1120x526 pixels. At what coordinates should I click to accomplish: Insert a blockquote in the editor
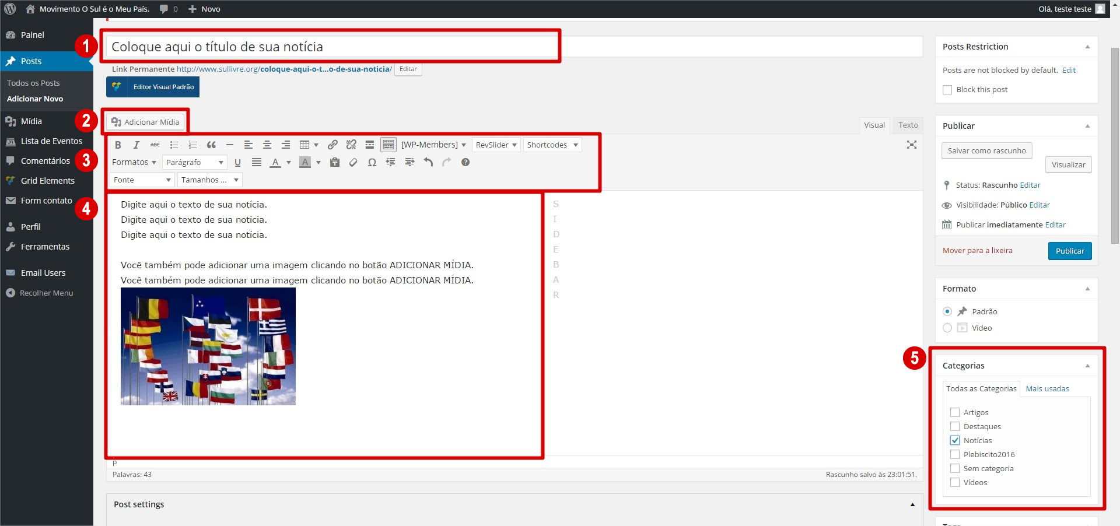pyautogui.click(x=211, y=145)
